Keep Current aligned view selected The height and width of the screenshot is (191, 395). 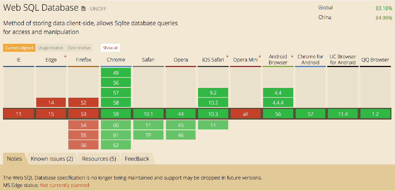tap(19, 48)
